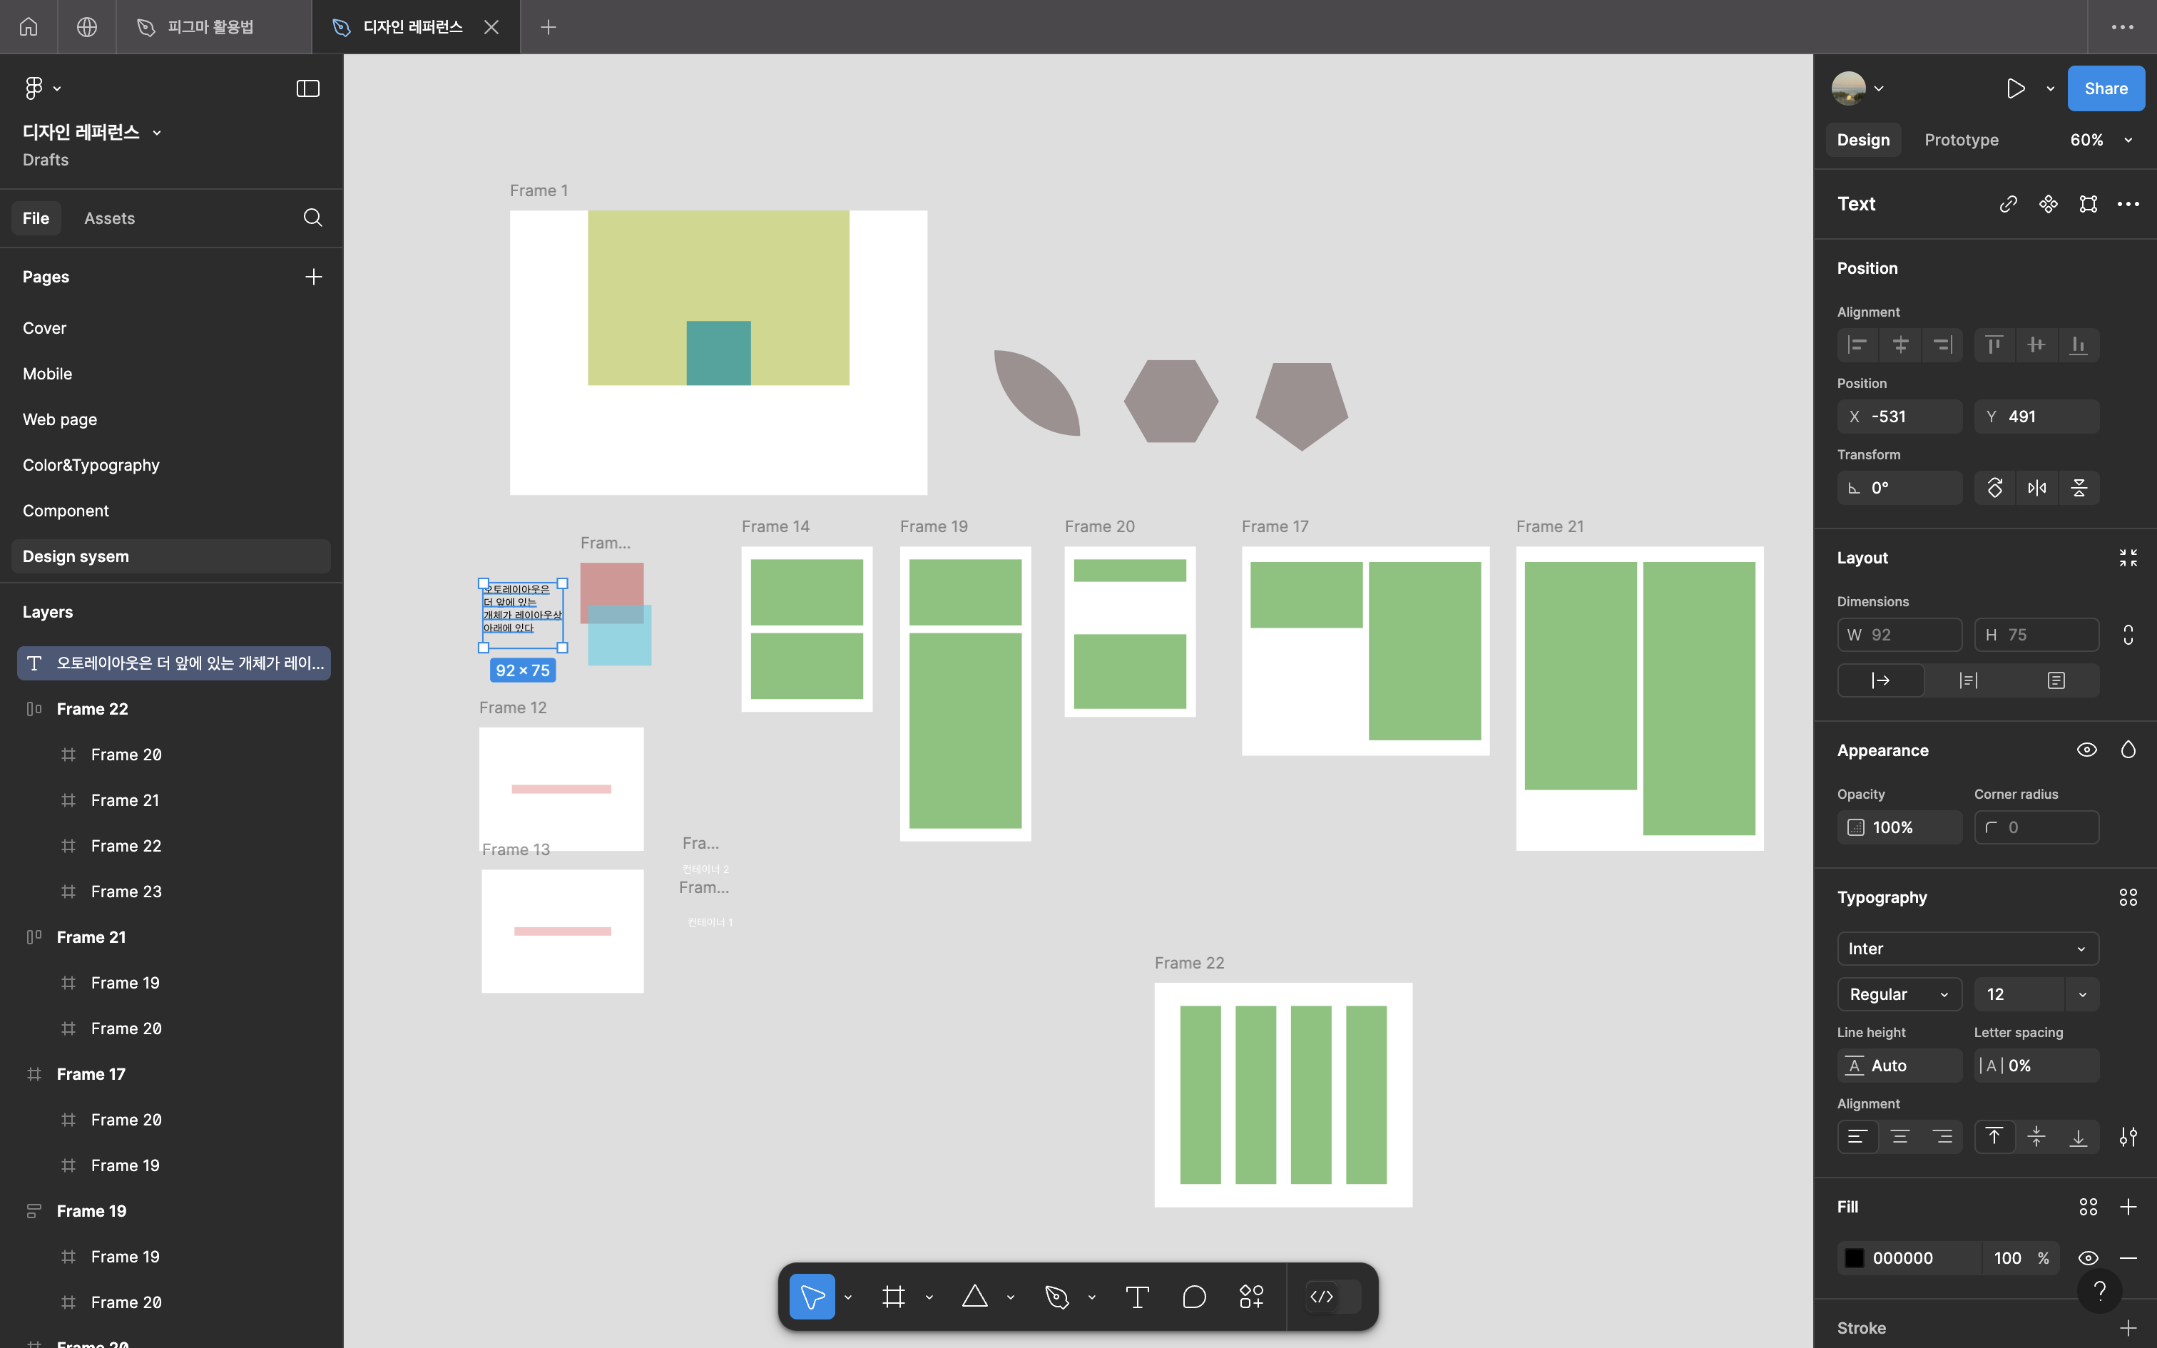Toggle visibility eye in Appearance section
2157x1348 pixels.
coord(2086,750)
